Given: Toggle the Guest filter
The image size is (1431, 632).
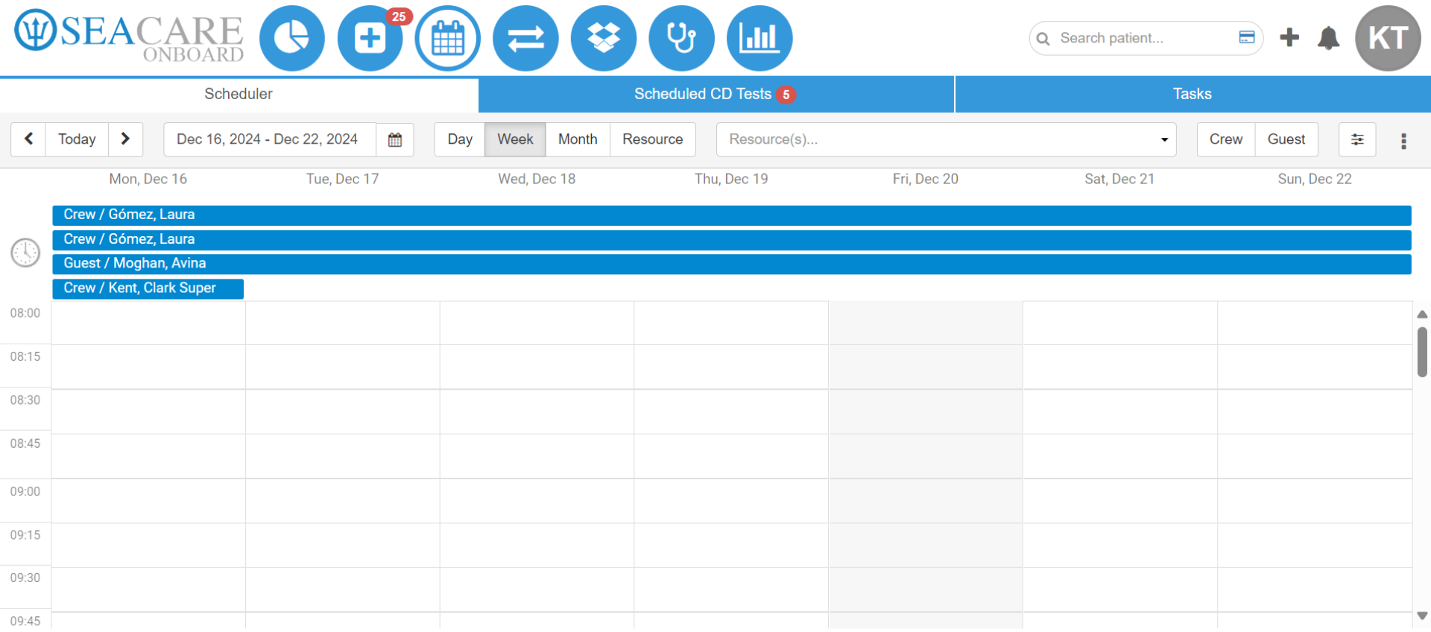Looking at the screenshot, I should 1286,139.
